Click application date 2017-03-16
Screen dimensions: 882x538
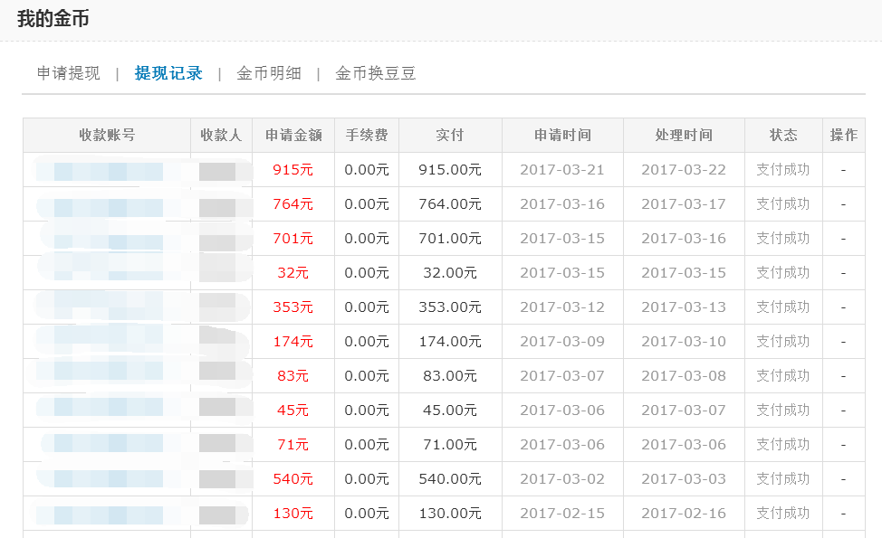click(x=562, y=203)
